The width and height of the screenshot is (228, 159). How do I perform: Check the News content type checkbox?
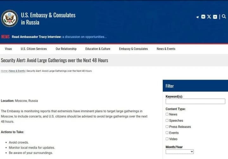[x=167, y=114]
